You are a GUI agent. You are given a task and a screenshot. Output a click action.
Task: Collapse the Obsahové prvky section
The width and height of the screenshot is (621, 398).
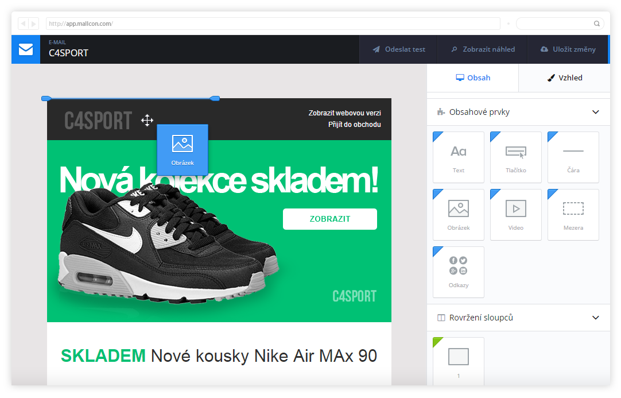(595, 112)
